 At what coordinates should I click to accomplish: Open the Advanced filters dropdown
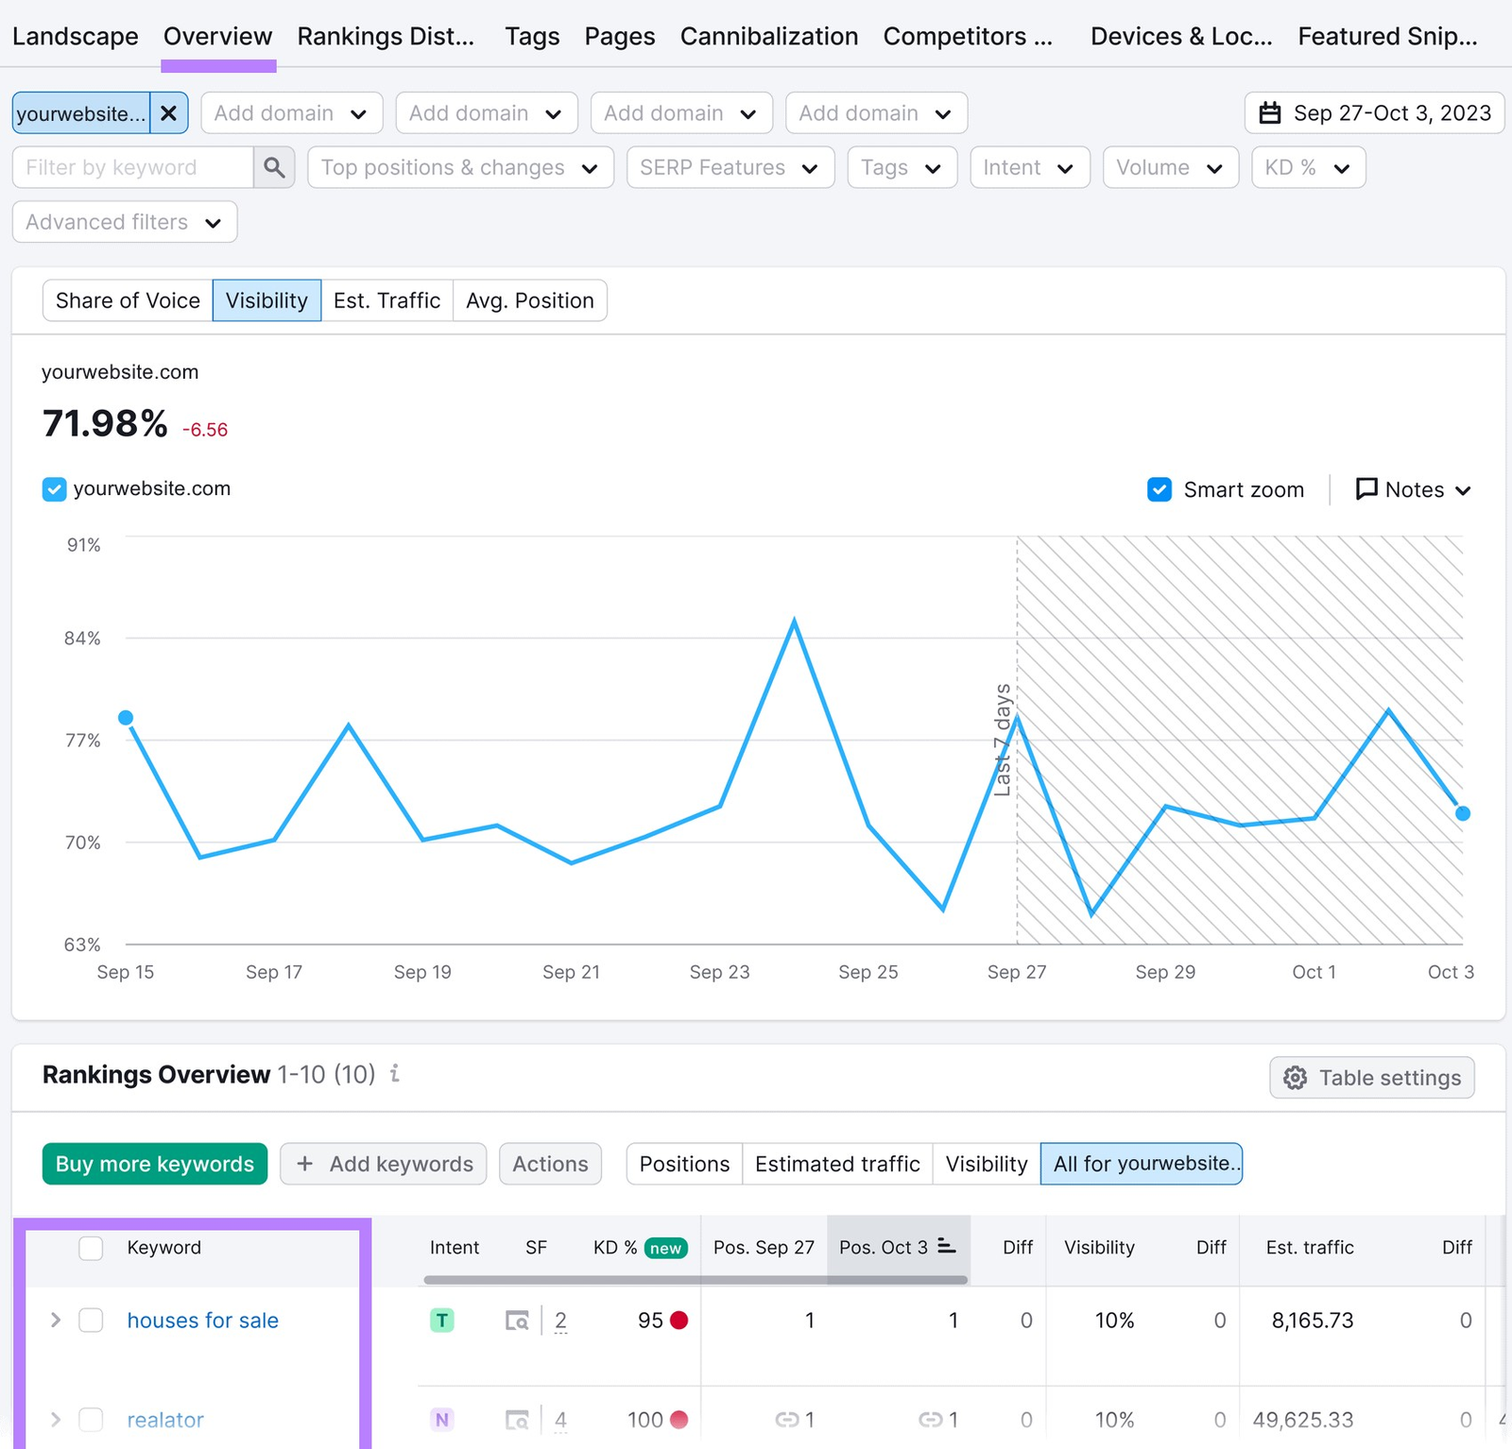pyautogui.click(x=124, y=222)
